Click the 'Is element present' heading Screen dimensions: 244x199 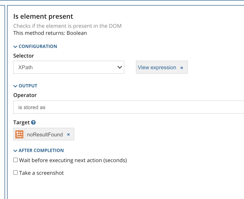tap(43, 16)
